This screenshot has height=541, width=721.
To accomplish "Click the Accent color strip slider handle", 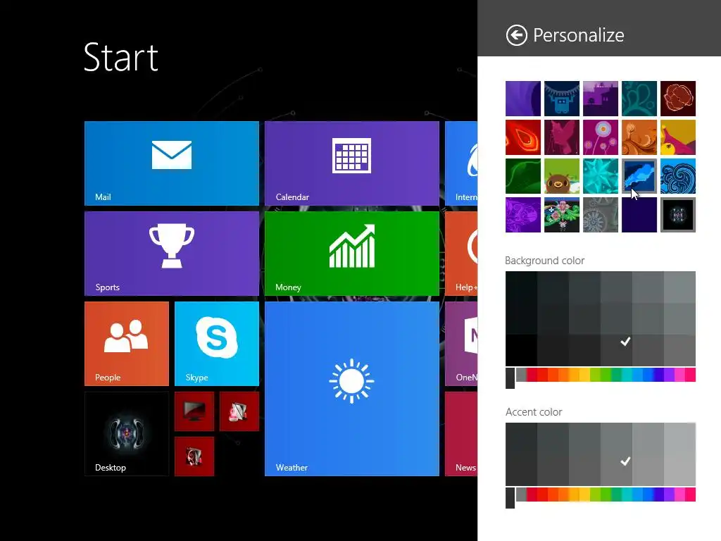I will (x=510, y=498).
